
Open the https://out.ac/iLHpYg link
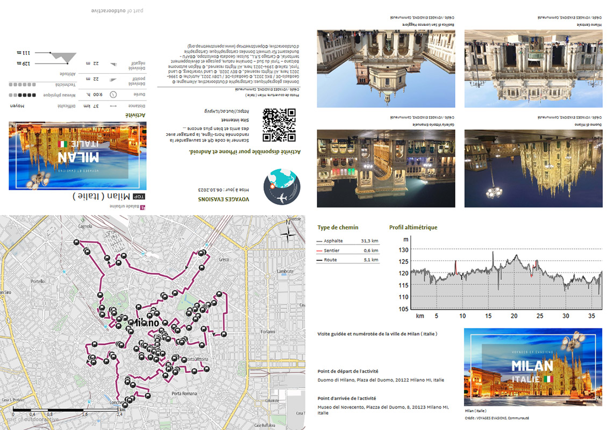226,111
